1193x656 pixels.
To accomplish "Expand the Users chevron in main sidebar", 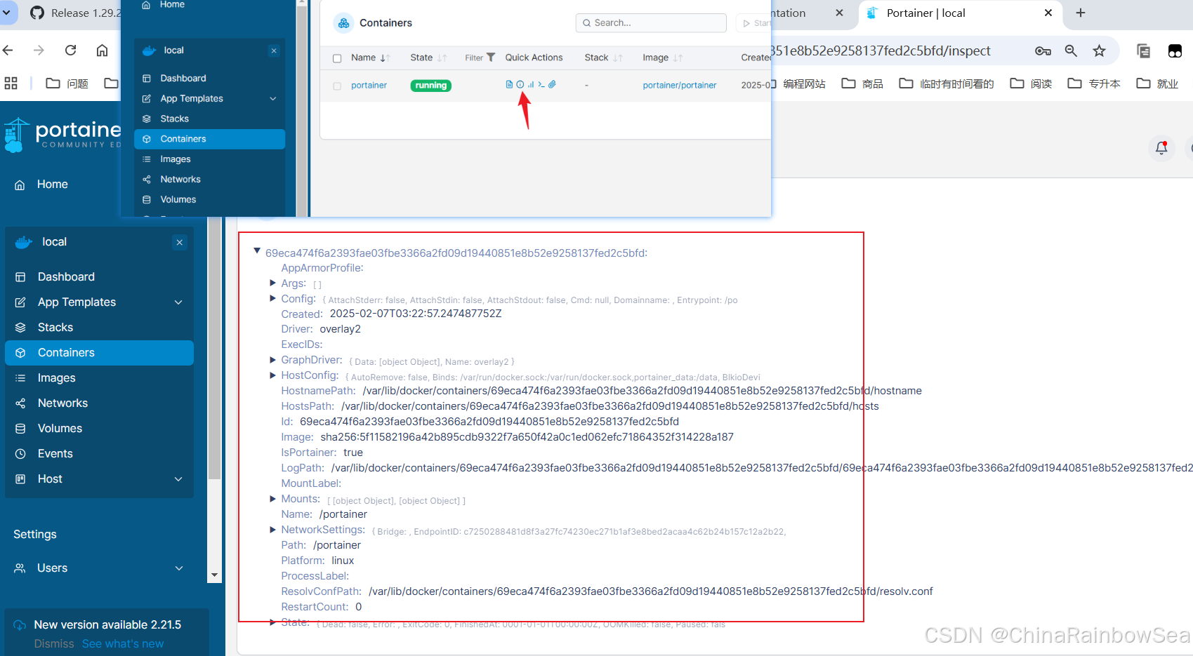I will click(179, 568).
